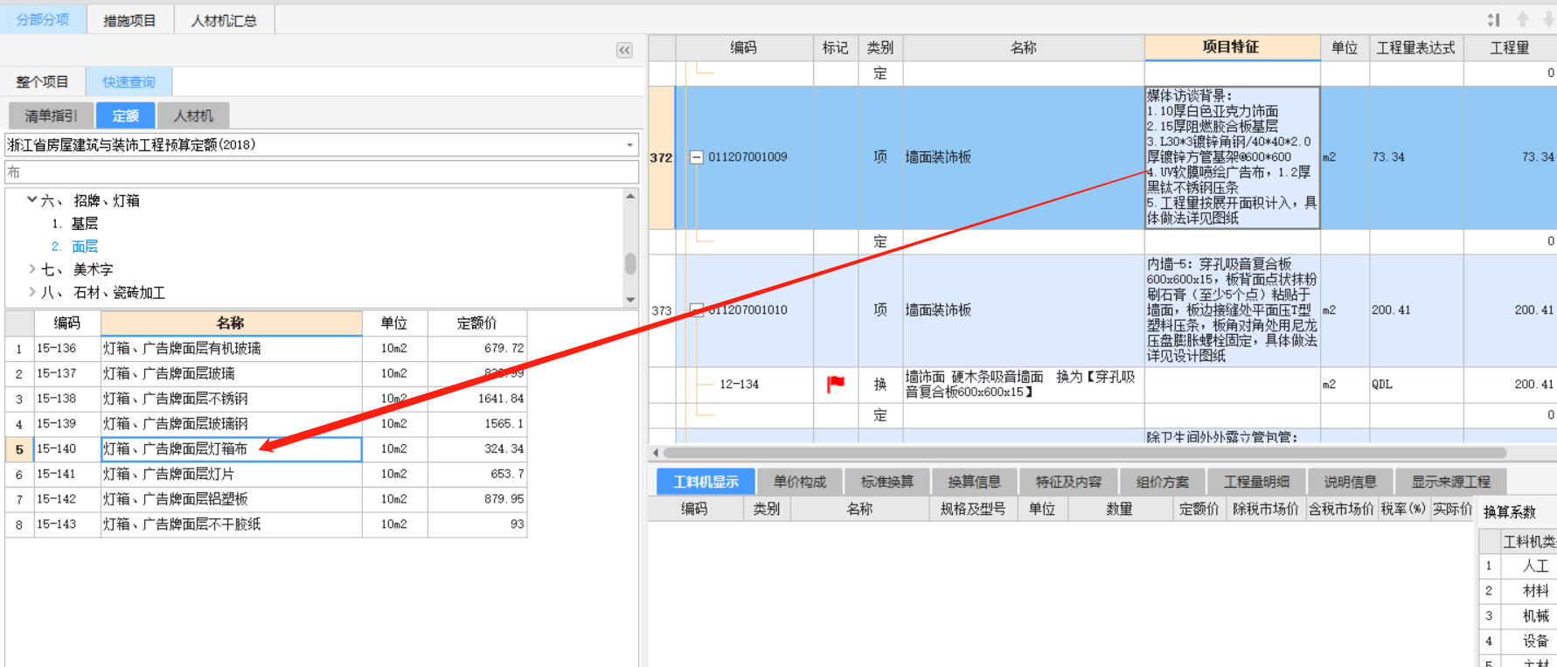Select the 快速查询 tab

[x=129, y=81]
